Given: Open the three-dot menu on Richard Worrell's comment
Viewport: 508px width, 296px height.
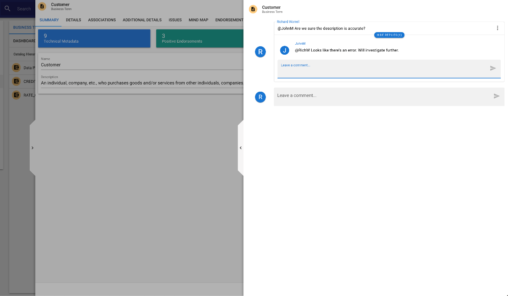Looking at the screenshot, I should pos(498,28).
